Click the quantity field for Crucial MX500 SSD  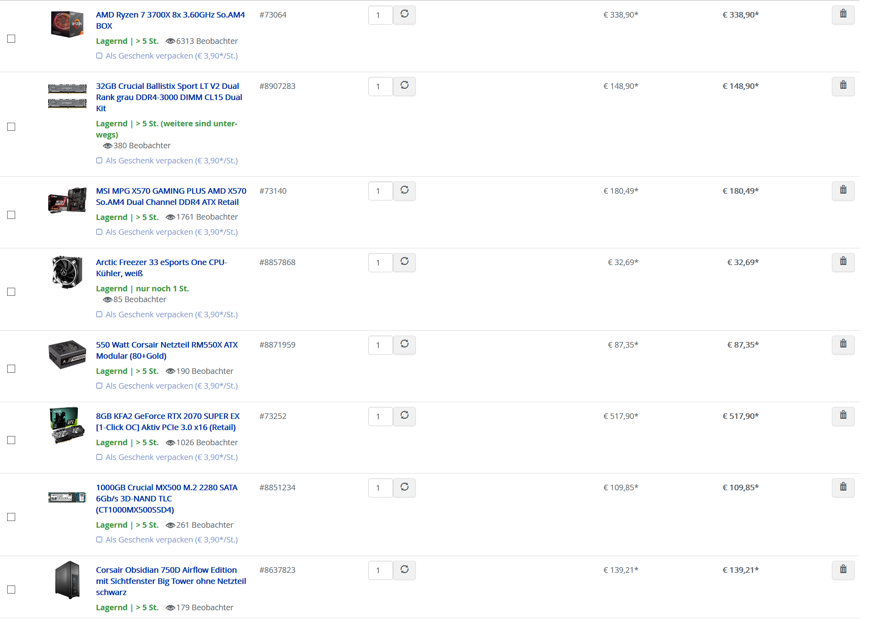380,488
